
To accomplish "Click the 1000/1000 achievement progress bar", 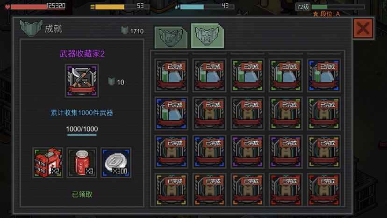I will point(82,135).
